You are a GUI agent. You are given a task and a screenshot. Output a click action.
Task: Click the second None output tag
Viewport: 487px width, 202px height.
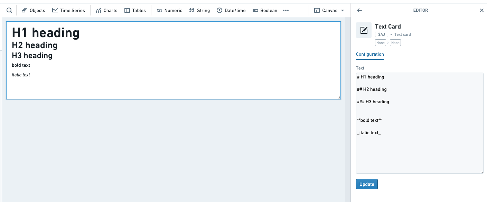pyautogui.click(x=395, y=43)
